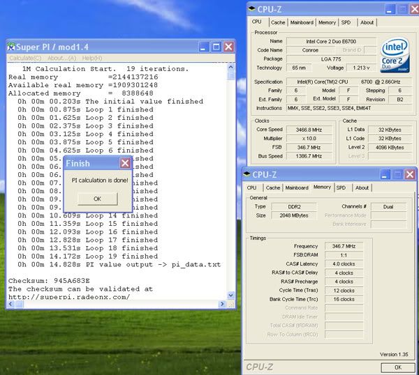
Task: Click the Level 2 cache value '4096 KBytes'
Action: click(390, 147)
